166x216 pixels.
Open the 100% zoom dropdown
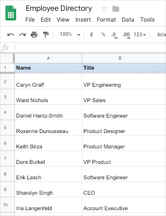(x=70, y=34)
